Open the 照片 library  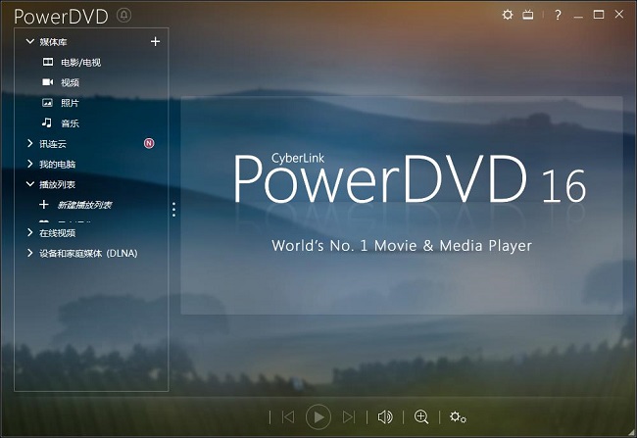pos(70,103)
